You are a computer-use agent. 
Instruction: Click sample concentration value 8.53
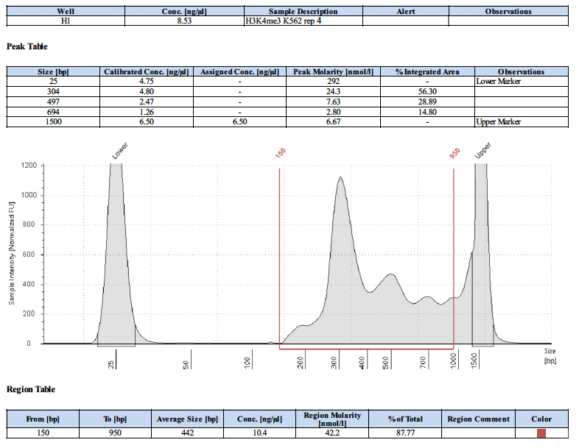pyautogui.click(x=184, y=21)
